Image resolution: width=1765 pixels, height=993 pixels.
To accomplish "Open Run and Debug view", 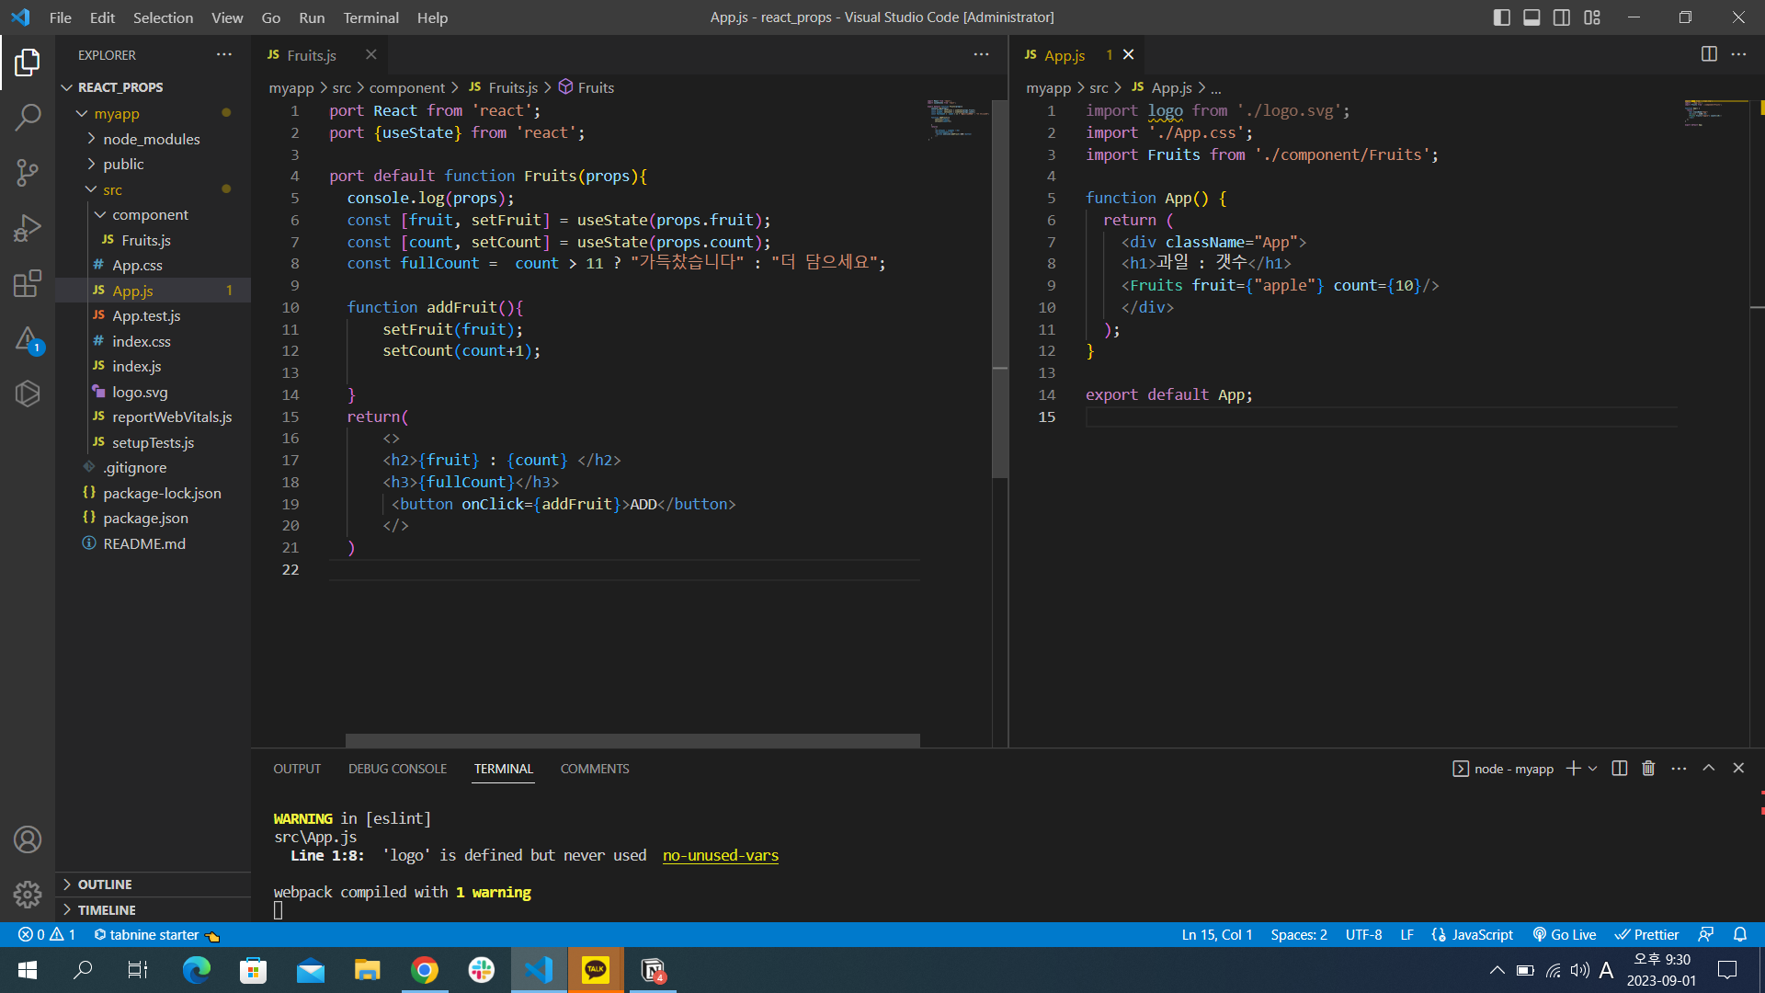I will [28, 228].
